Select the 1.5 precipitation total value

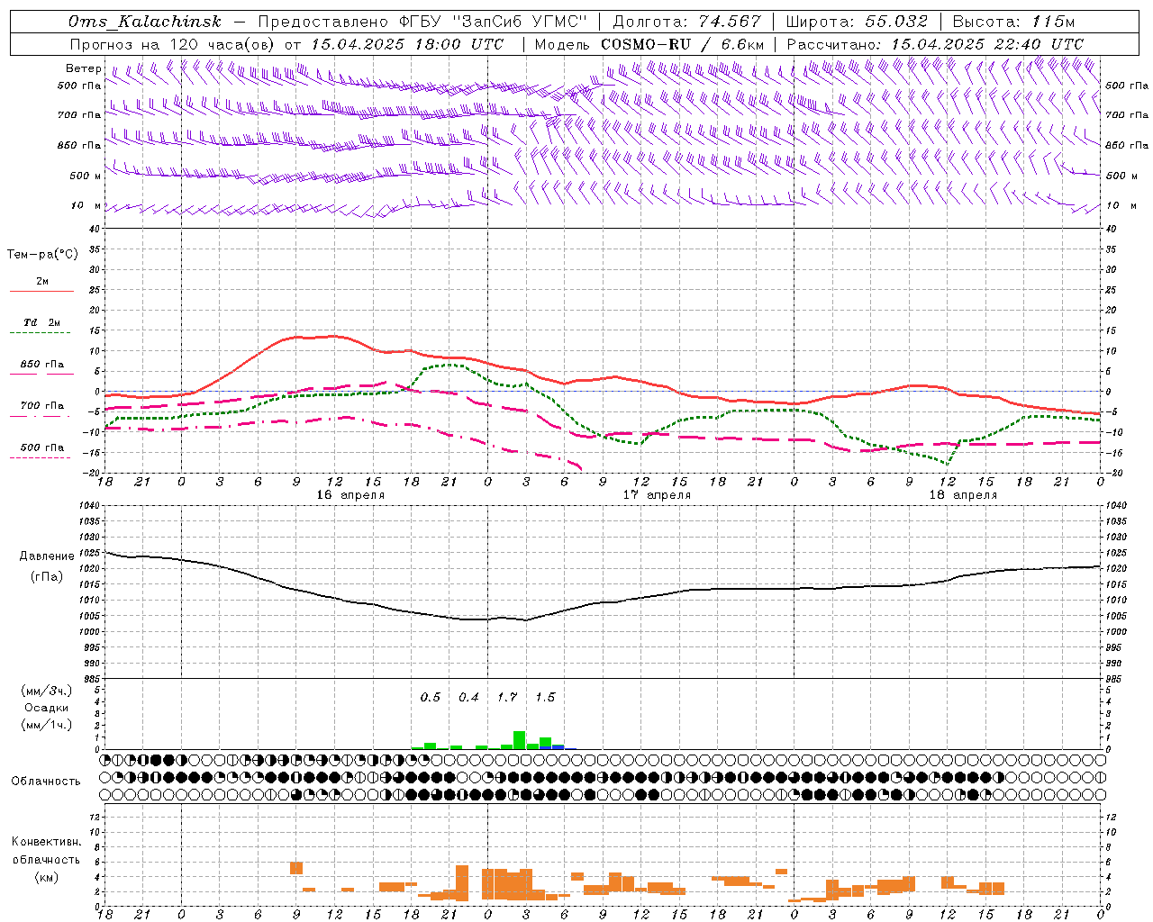[545, 698]
